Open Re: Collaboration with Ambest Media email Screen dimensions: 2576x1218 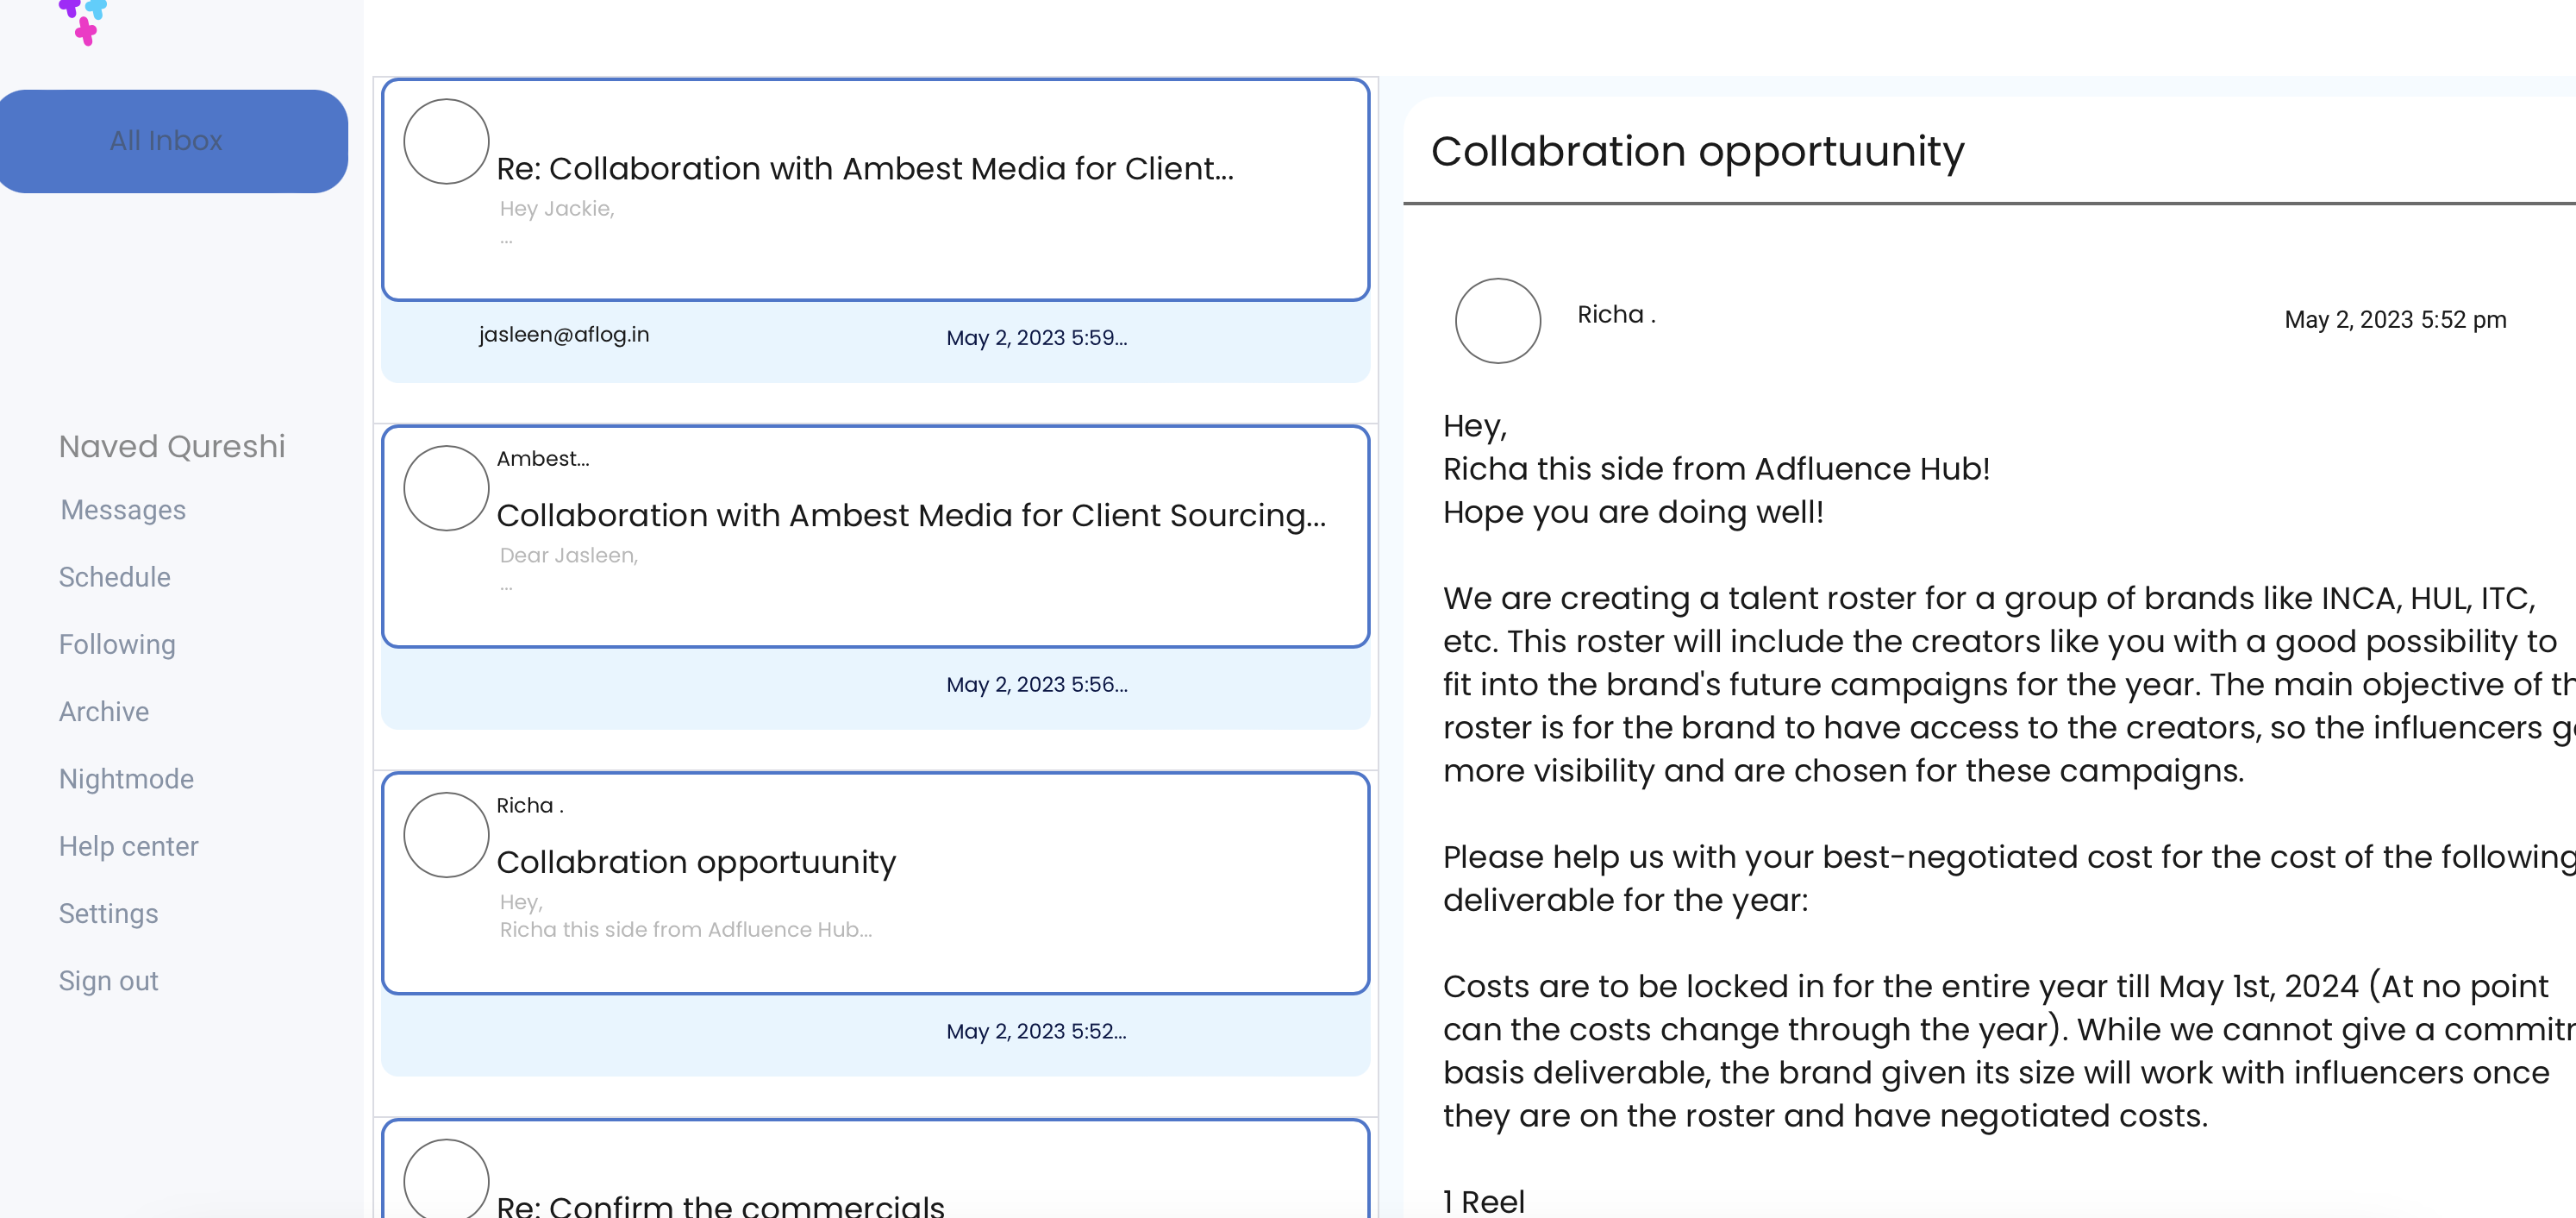(865, 169)
